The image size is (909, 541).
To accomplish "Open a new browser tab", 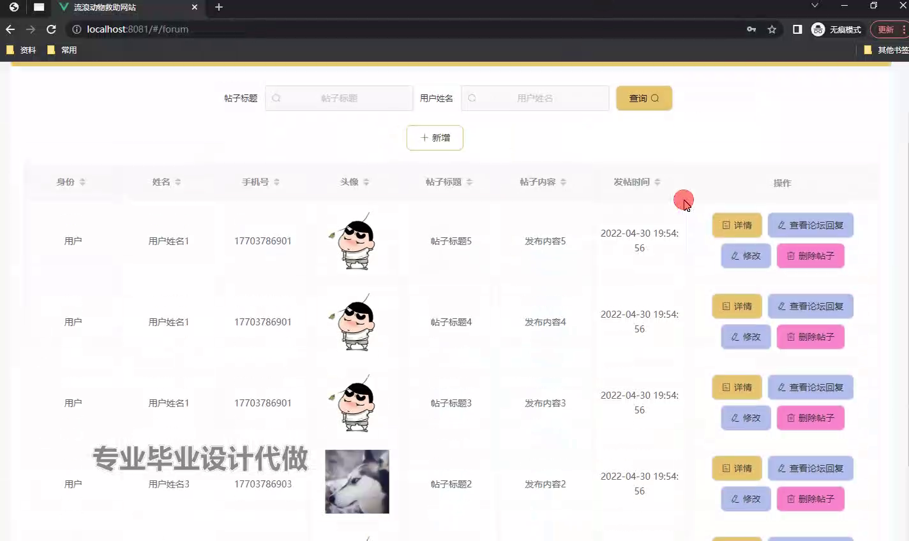I will tap(219, 7).
